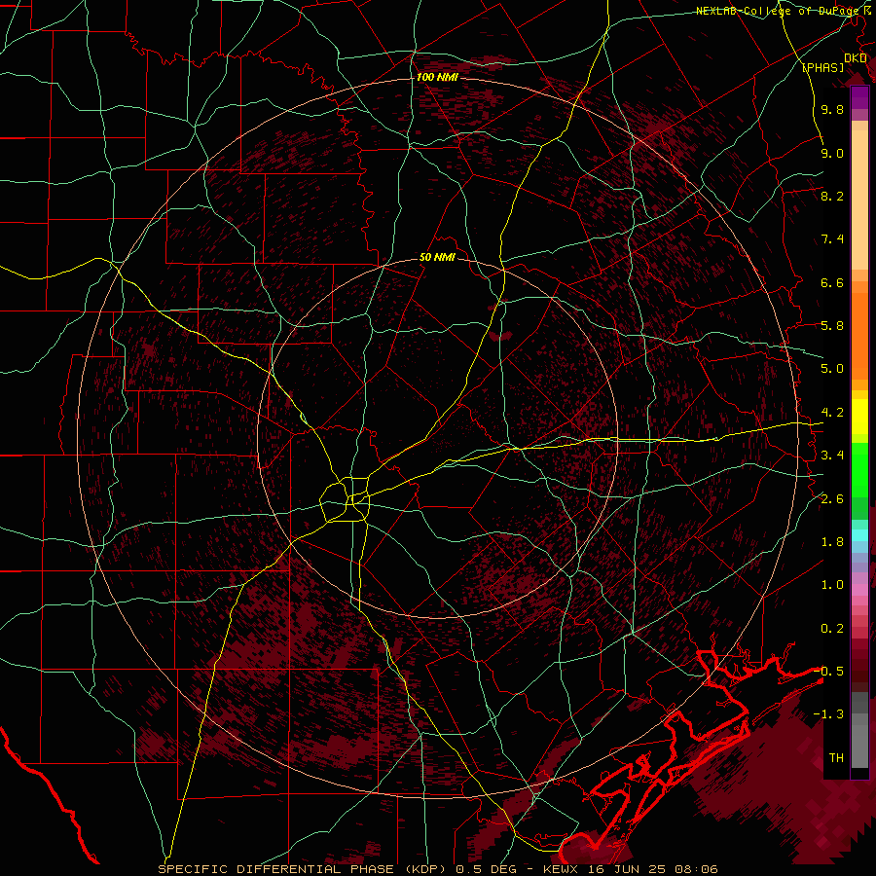
Task: Click the "NEXLAB-College of DuPage" attribution text
Action: [780, 11]
